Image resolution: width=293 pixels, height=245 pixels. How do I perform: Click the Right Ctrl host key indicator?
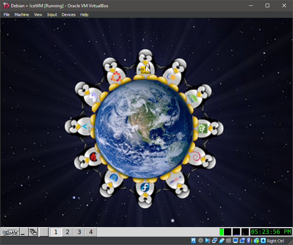click(x=275, y=241)
